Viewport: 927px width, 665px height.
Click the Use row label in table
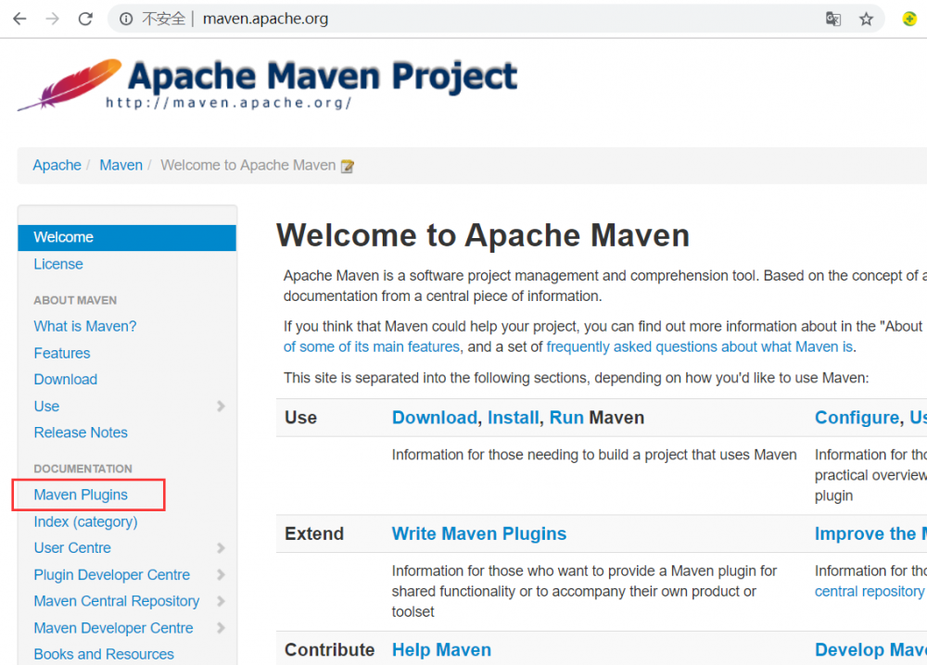tap(300, 418)
